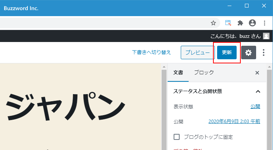Image resolution: width=273 pixels, height=150 pixels.
Task: Click the buzz user avatar in admin bar
Action: (266, 36)
